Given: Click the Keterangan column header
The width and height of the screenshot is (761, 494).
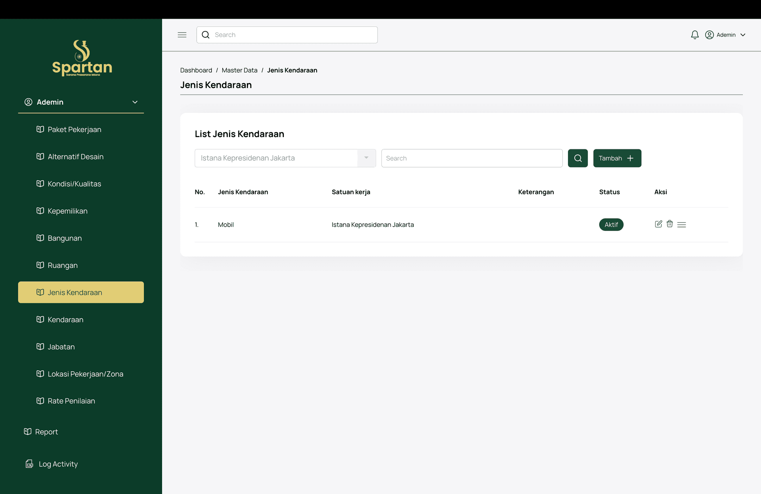Looking at the screenshot, I should [536, 192].
